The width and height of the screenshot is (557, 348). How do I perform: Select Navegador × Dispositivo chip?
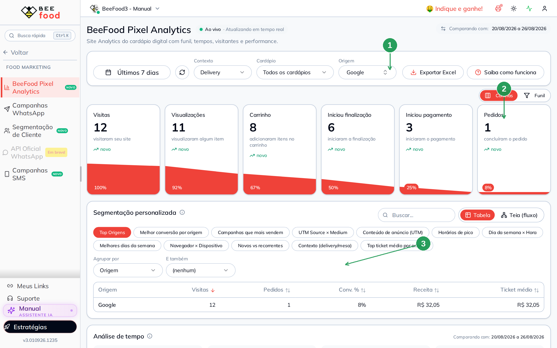(196, 246)
